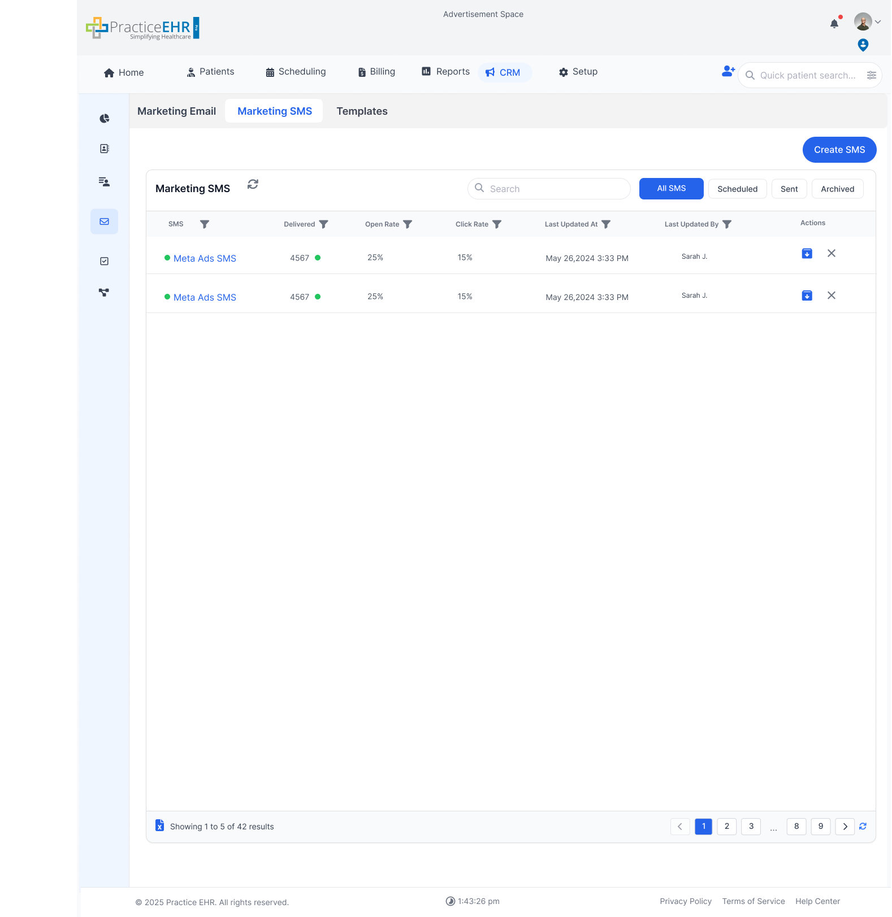Show Archived SMS messages
Viewport: 892px width, 917px height.
tap(837, 189)
